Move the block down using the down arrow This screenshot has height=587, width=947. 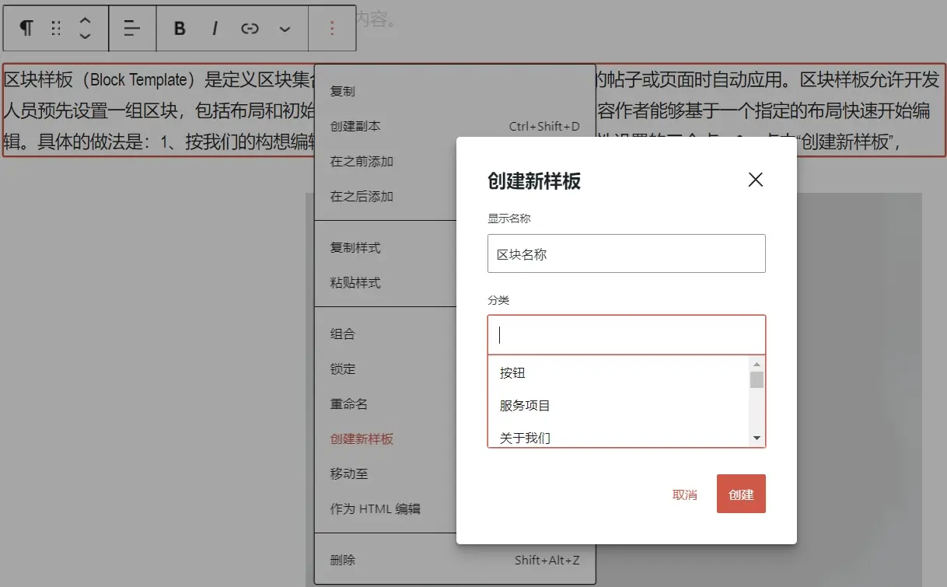84,36
